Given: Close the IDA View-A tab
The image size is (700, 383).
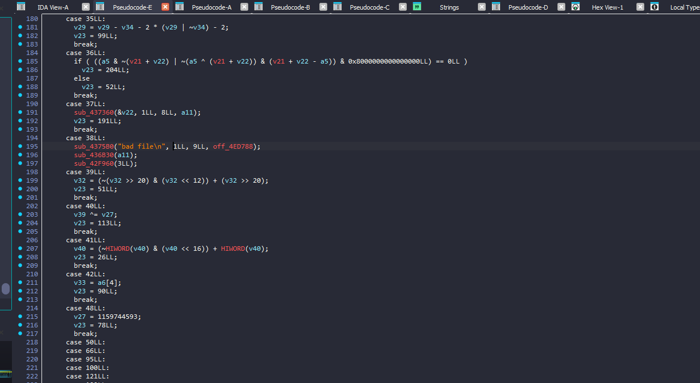Looking at the screenshot, I should coord(86,7).
